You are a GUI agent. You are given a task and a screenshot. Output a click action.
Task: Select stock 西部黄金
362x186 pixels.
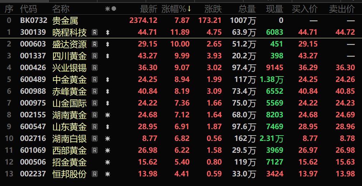(x=69, y=150)
